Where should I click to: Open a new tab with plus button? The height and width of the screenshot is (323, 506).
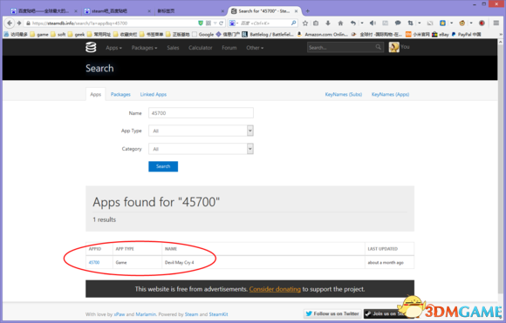click(308, 11)
